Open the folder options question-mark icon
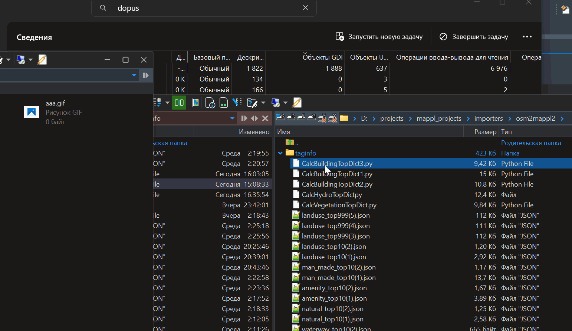Image resolution: width=572 pixels, height=331 pixels. pyautogui.click(x=252, y=103)
